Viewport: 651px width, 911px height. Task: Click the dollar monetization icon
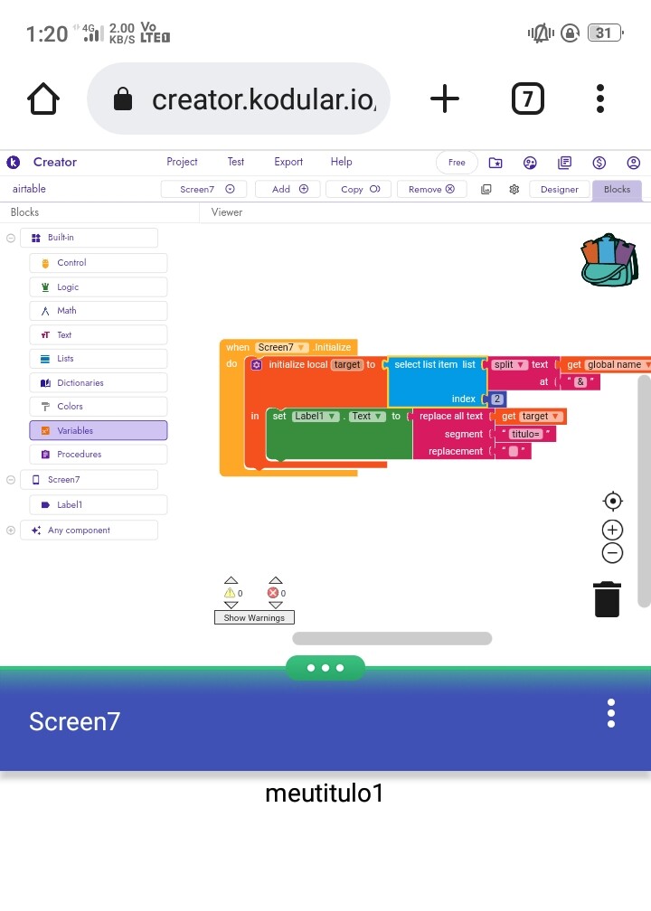[599, 163]
